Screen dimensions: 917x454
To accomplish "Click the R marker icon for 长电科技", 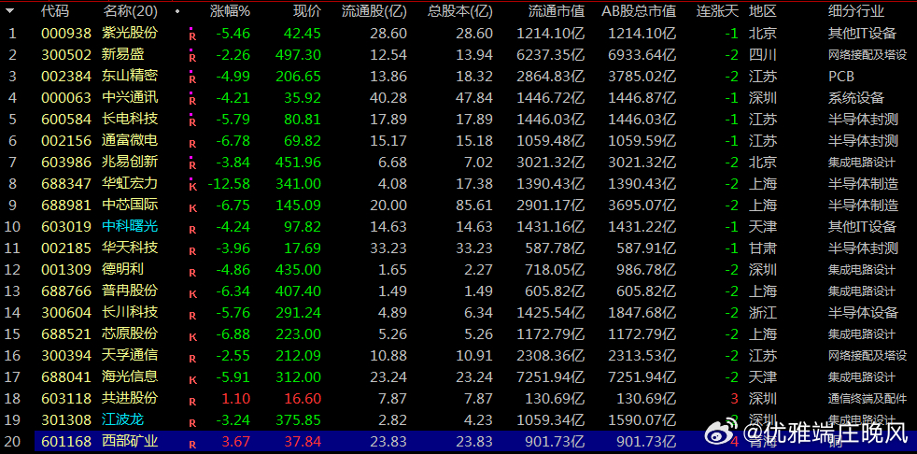I will click(191, 122).
